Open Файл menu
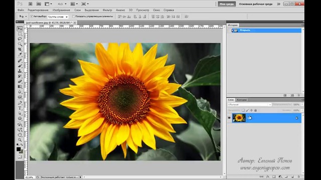 point(21,10)
